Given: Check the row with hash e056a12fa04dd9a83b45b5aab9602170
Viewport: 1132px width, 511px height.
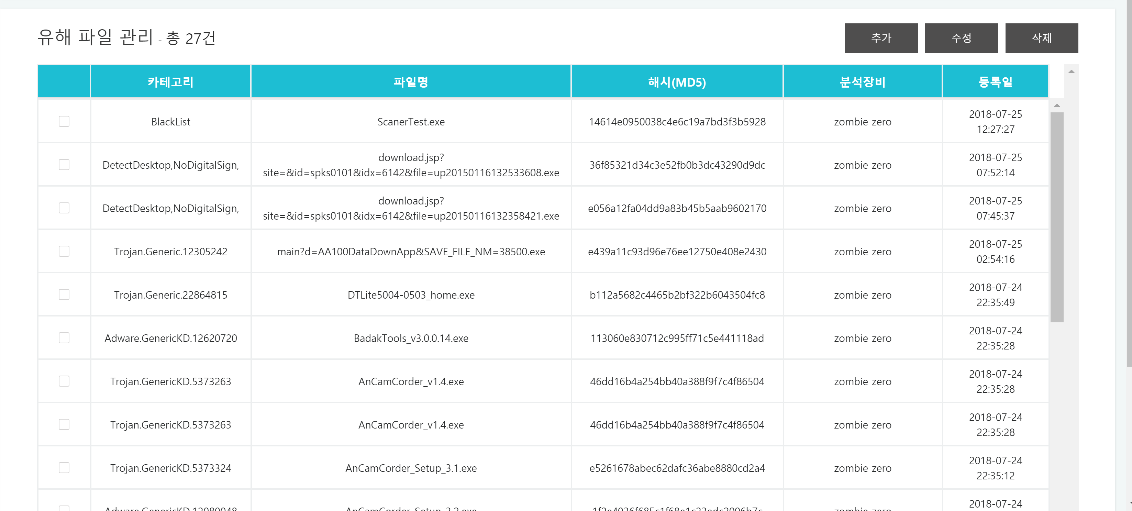Looking at the screenshot, I should [64, 208].
